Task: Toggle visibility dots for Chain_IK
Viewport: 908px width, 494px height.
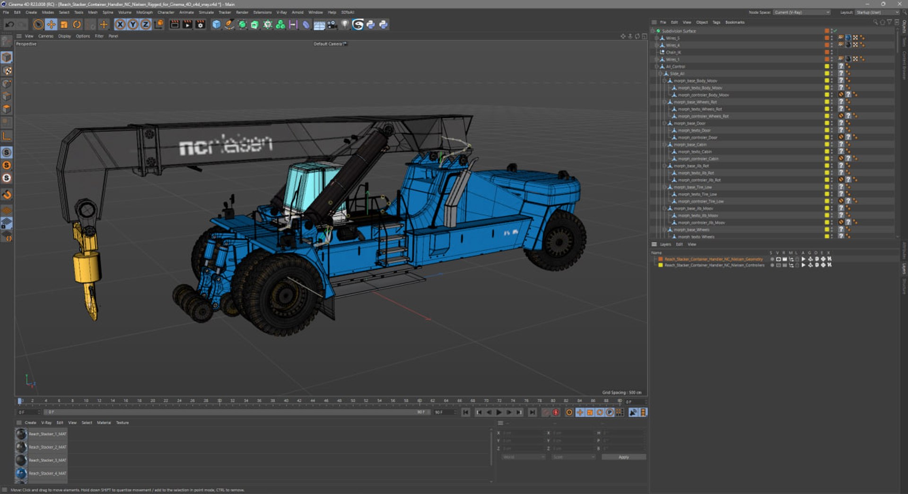Action: [x=832, y=52]
